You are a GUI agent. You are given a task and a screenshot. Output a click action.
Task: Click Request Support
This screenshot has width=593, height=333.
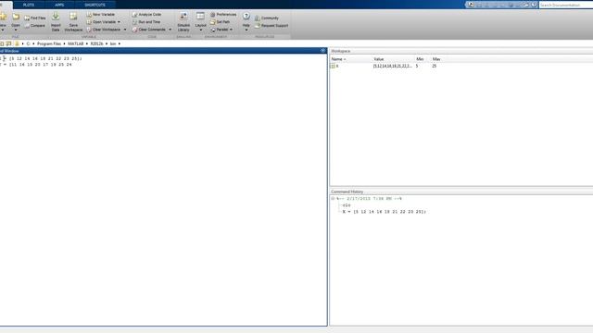pos(271,26)
